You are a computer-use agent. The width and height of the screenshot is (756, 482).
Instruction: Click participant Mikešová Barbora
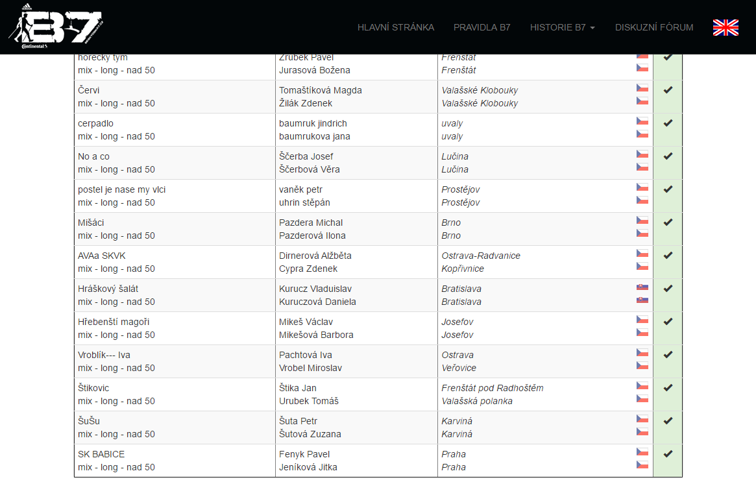point(316,335)
